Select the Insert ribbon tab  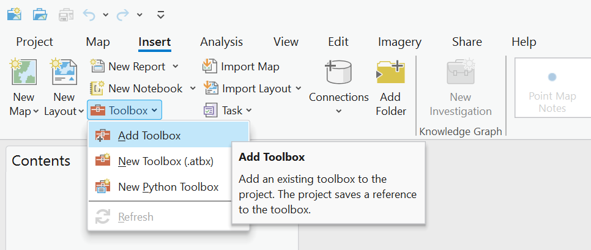155,42
